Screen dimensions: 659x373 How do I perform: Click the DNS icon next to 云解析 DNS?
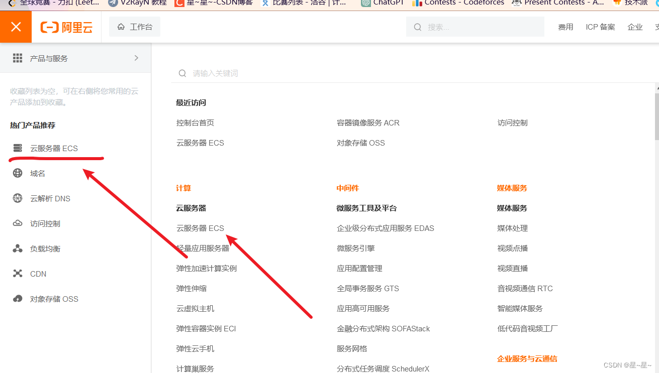tap(18, 198)
